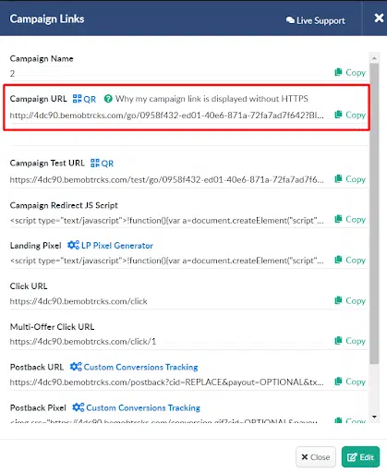Click the scrollbar up arrow

click(374, 58)
